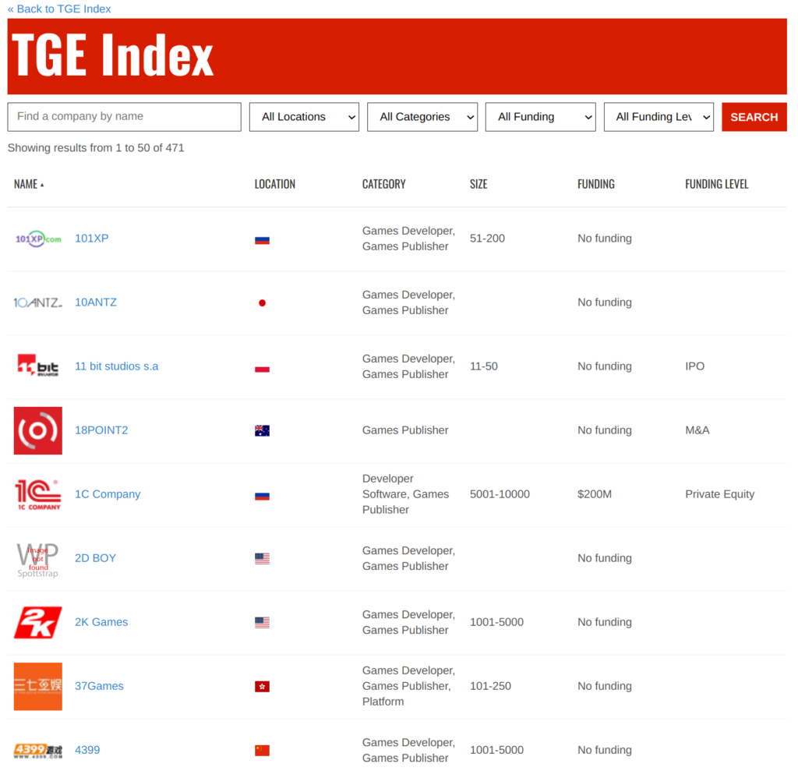The width and height of the screenshot is (798, 771).
Task: Open the 2K Games company link
Action: pos(101,622)
